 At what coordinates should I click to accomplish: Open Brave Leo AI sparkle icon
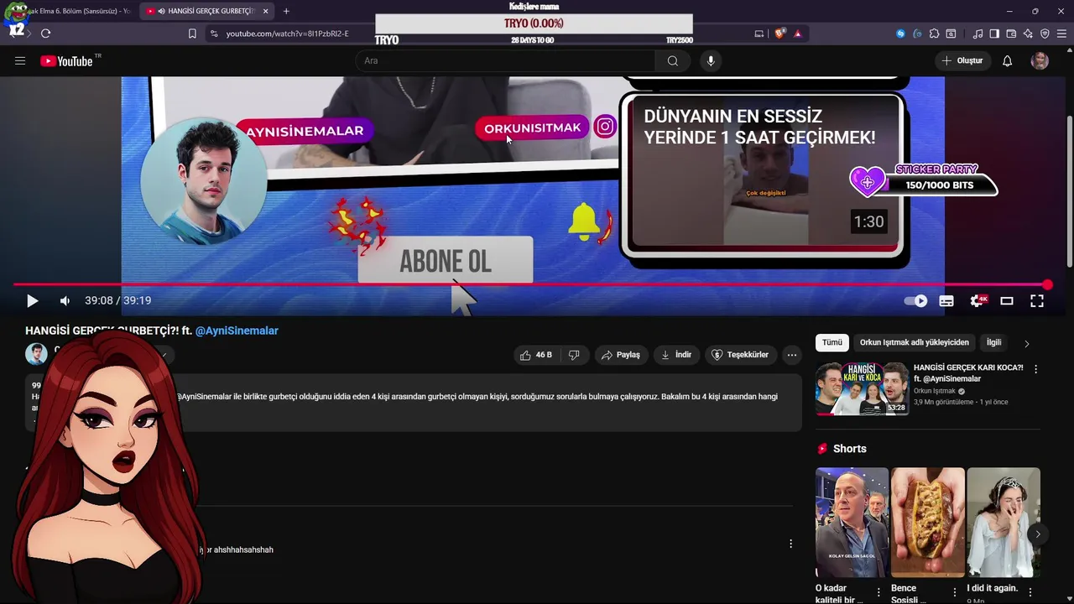pos(1028,34)
